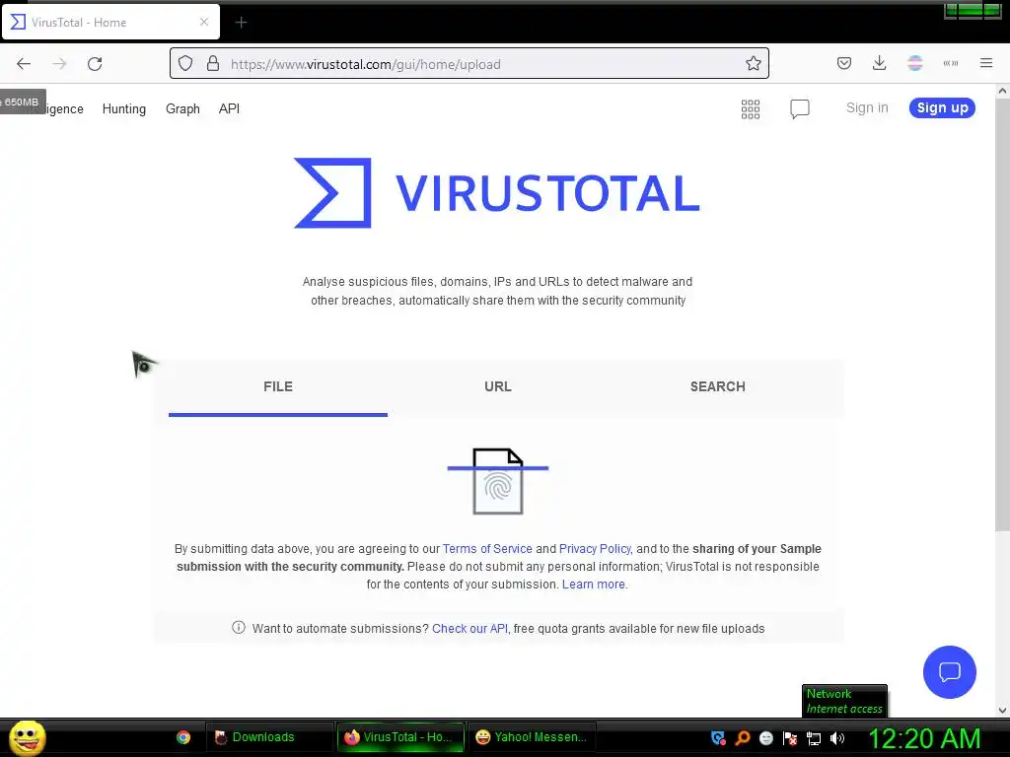
Task: Click the Learn more link
Action: click(593, 584)
